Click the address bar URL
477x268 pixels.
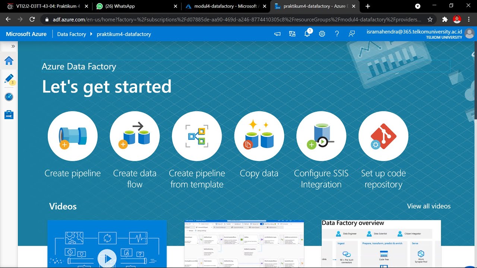[x=237, y=19]
